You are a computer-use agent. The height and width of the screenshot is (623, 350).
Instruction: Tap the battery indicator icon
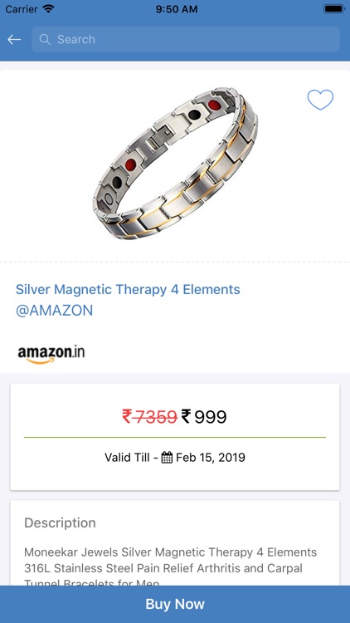[333, 9]
